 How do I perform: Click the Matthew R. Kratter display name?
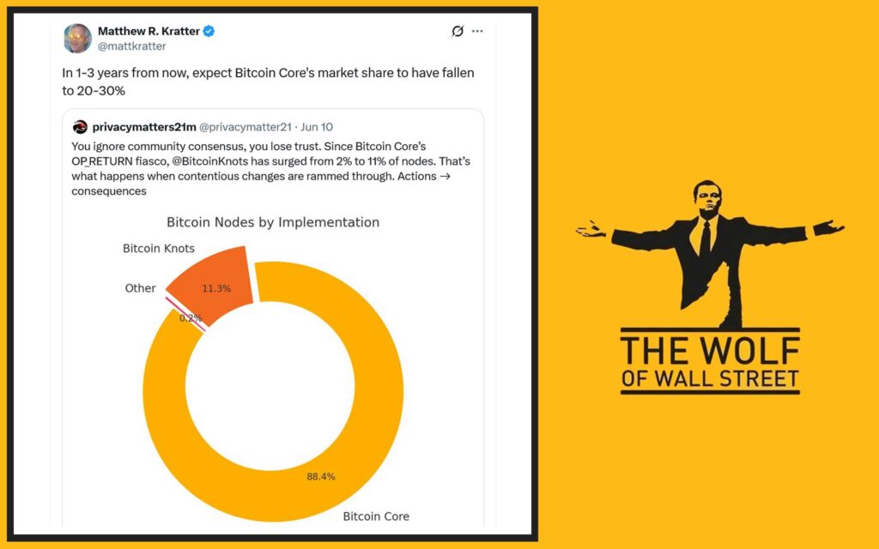pyautogui.click(x=149, y=32)
